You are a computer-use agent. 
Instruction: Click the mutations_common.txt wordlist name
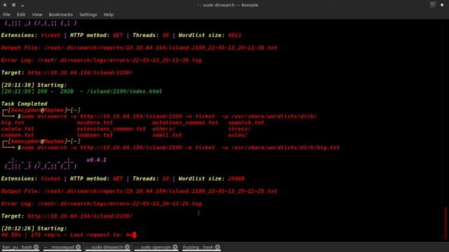click(x=185, y=122)
